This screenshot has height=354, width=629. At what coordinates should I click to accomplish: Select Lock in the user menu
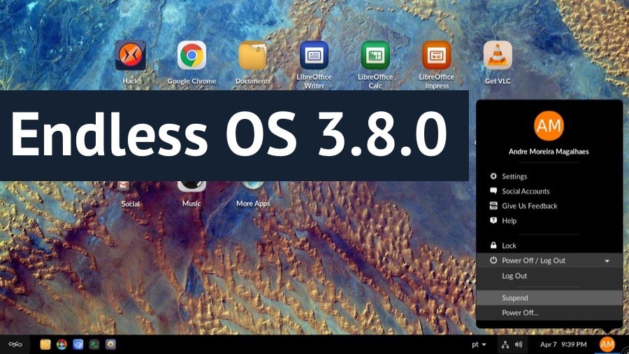coord(549,246)
